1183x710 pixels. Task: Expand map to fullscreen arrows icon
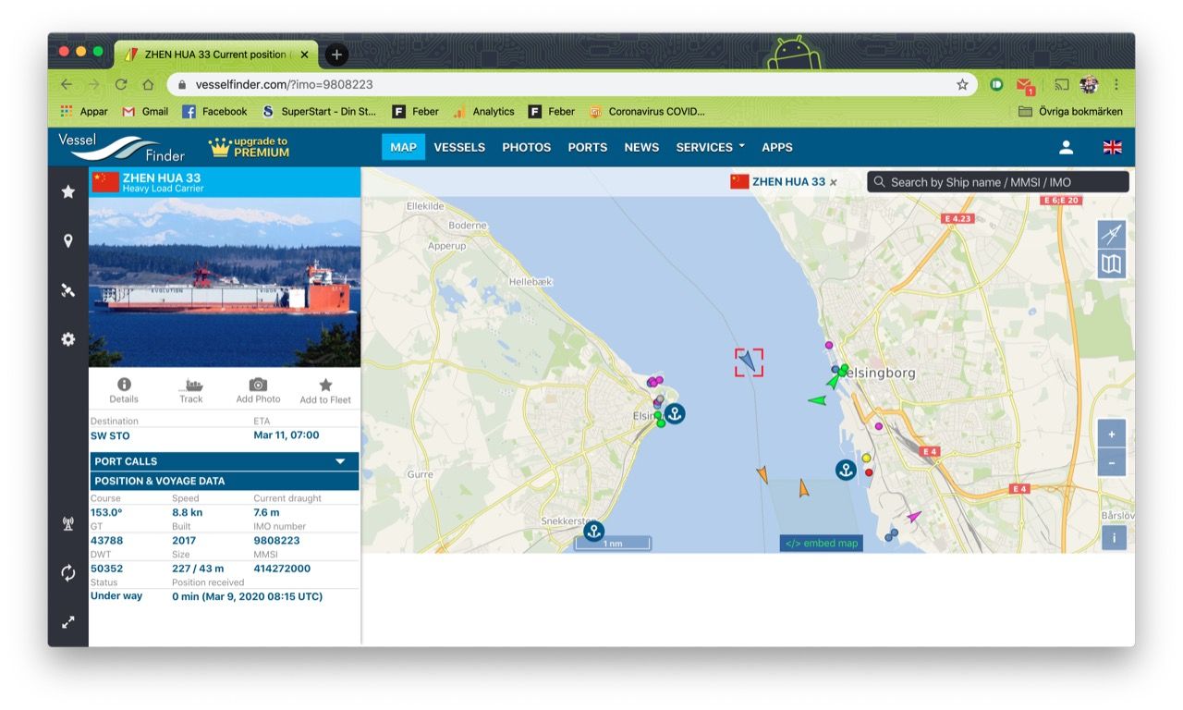coord(67,622)
